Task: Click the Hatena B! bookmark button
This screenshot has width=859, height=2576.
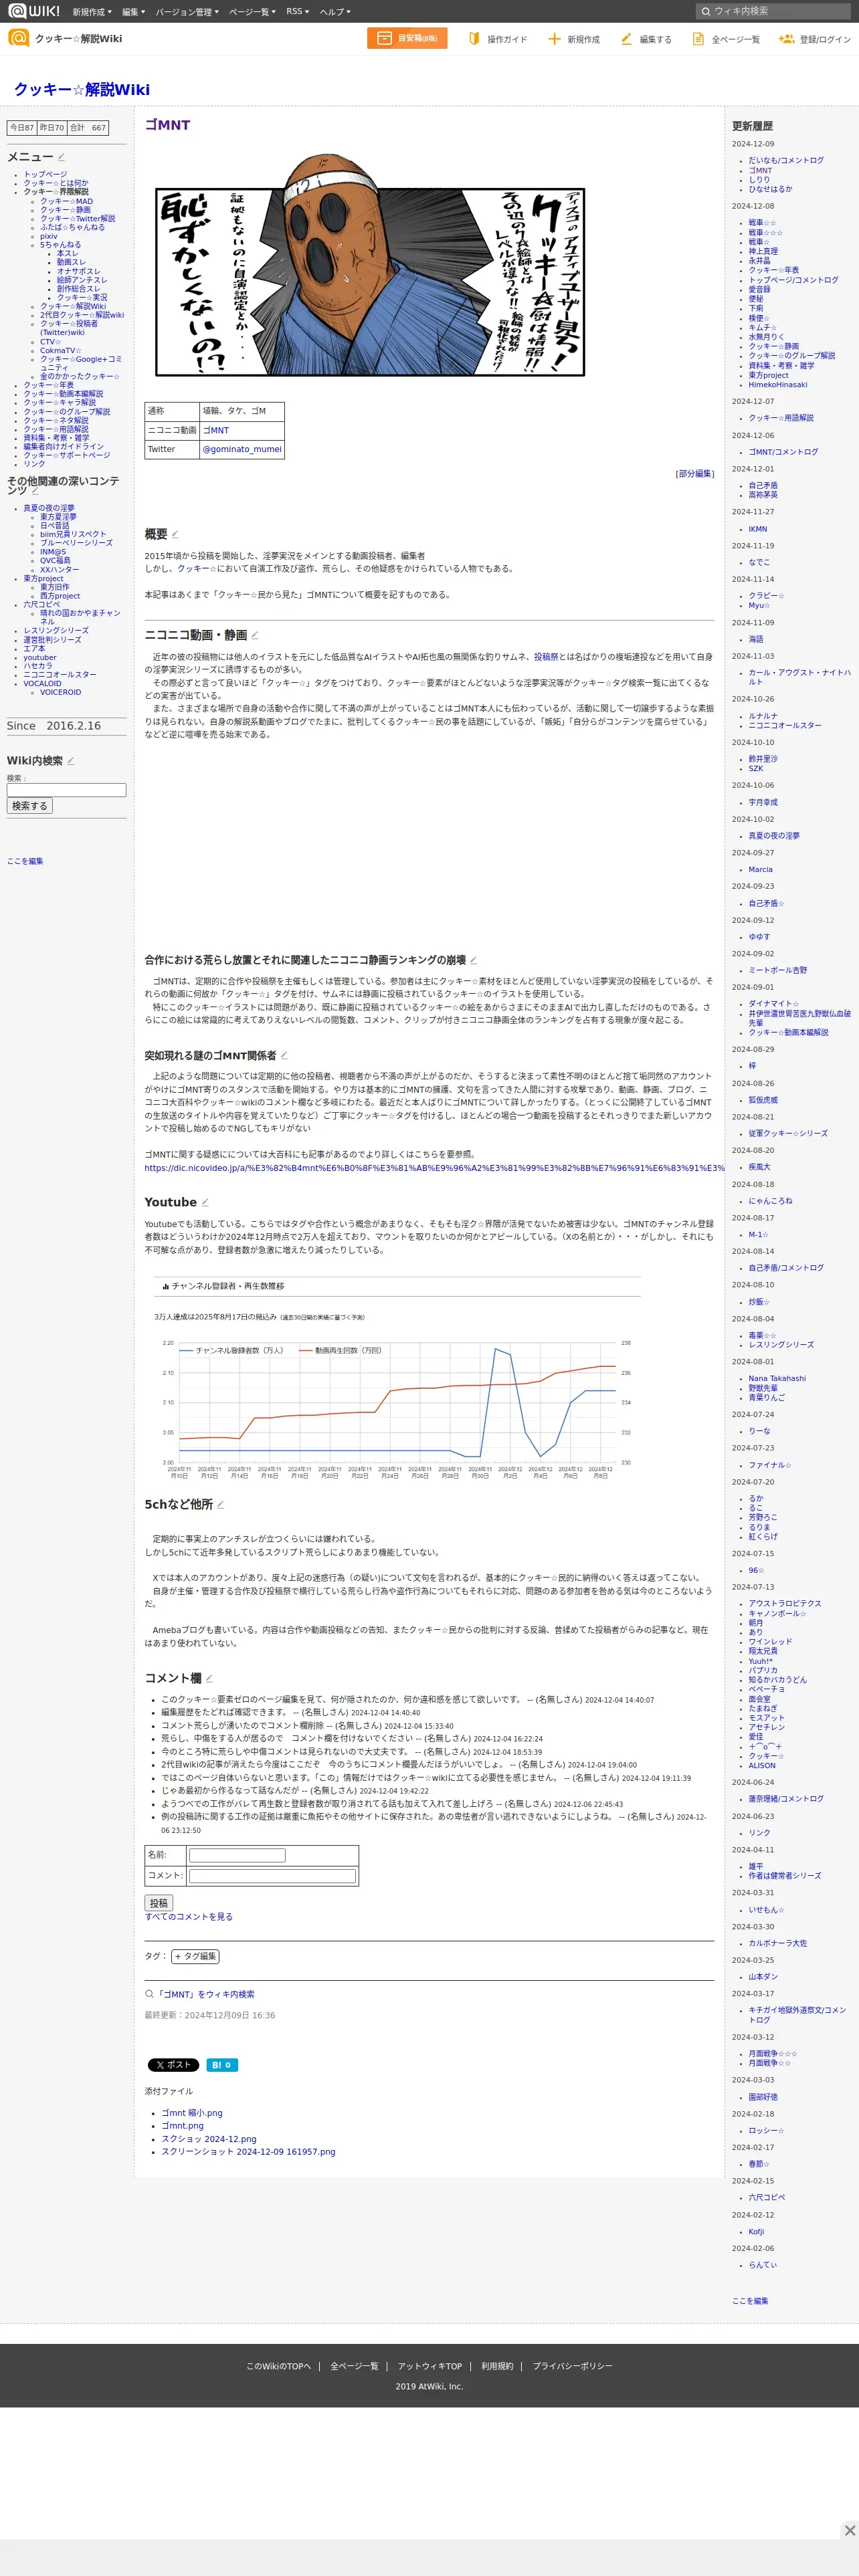Action: [222, 2064]
